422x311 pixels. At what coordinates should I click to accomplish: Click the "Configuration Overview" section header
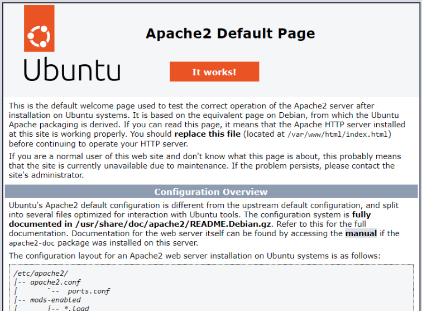point(211,192)
